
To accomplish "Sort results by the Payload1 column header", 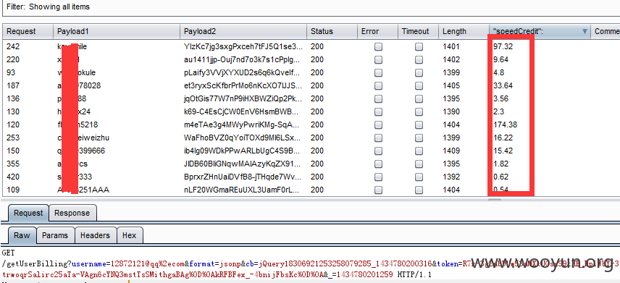I will 117,32.
